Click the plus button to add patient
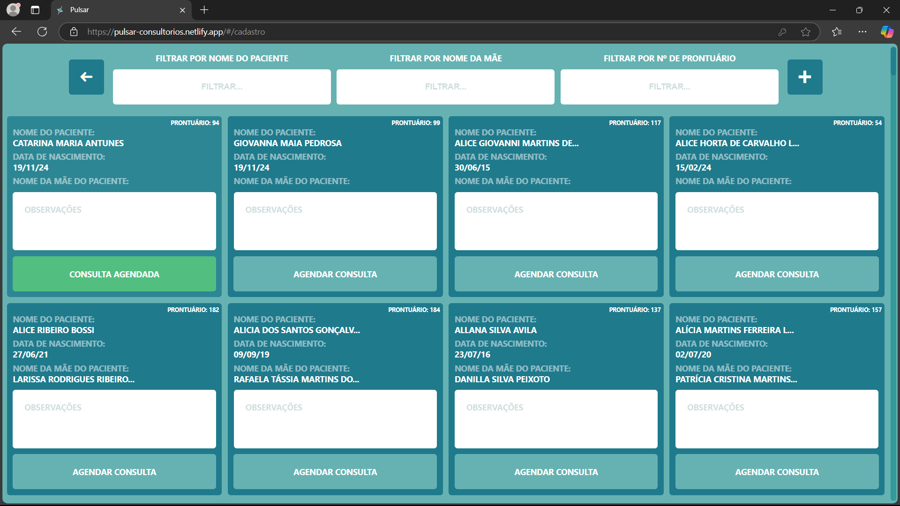 805,77
